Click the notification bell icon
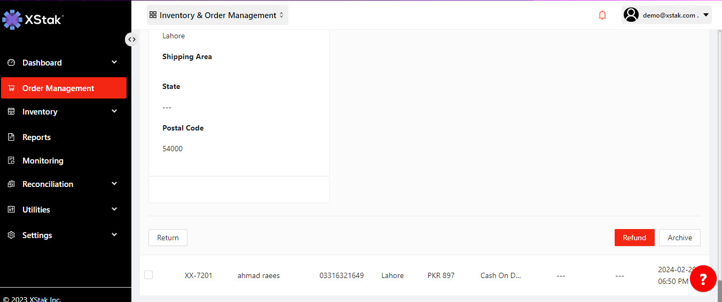722x302 pixels. pyautogui.click(x=602, y=15)
